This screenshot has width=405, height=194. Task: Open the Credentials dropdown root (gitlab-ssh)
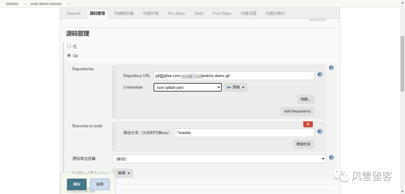(x=187, y=87)
